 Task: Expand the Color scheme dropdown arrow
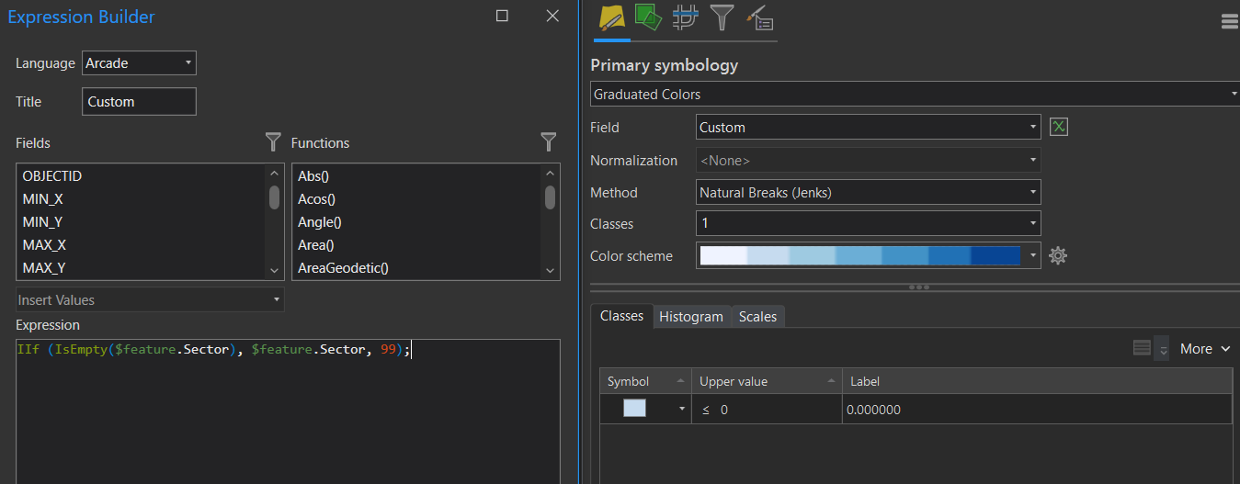click(1033, 255)
